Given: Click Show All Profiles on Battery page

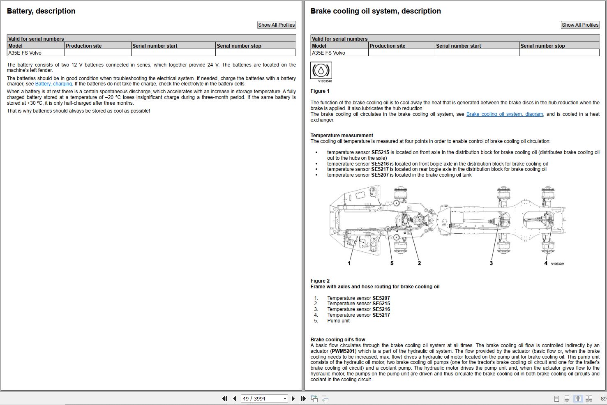Looking at the screenshot, I should (x=277, y=25).
